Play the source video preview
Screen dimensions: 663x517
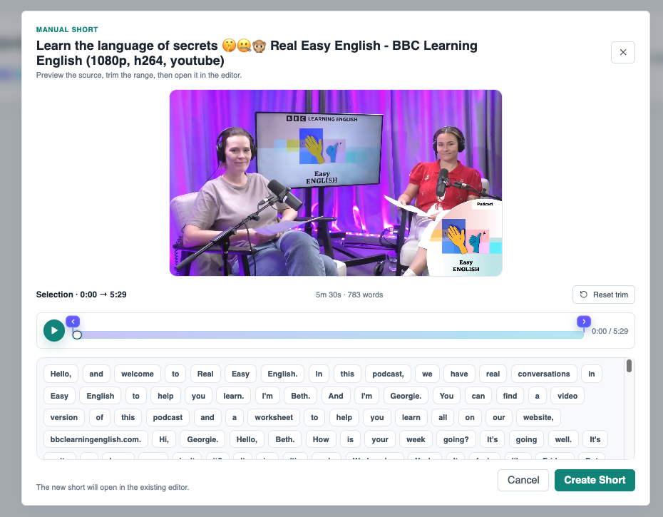pos(54,330)
